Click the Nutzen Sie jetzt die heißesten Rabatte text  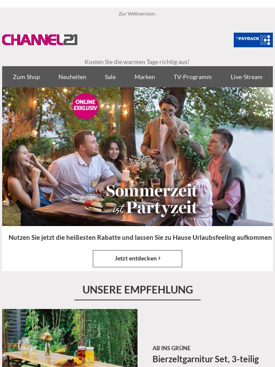tap(140, 238)
